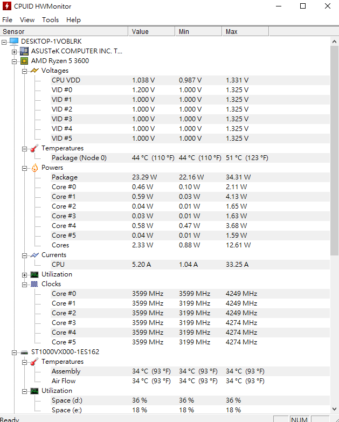Click the vertical scrollbar thumb
Viewport: 339px width, 422px height.
point(335,151)
